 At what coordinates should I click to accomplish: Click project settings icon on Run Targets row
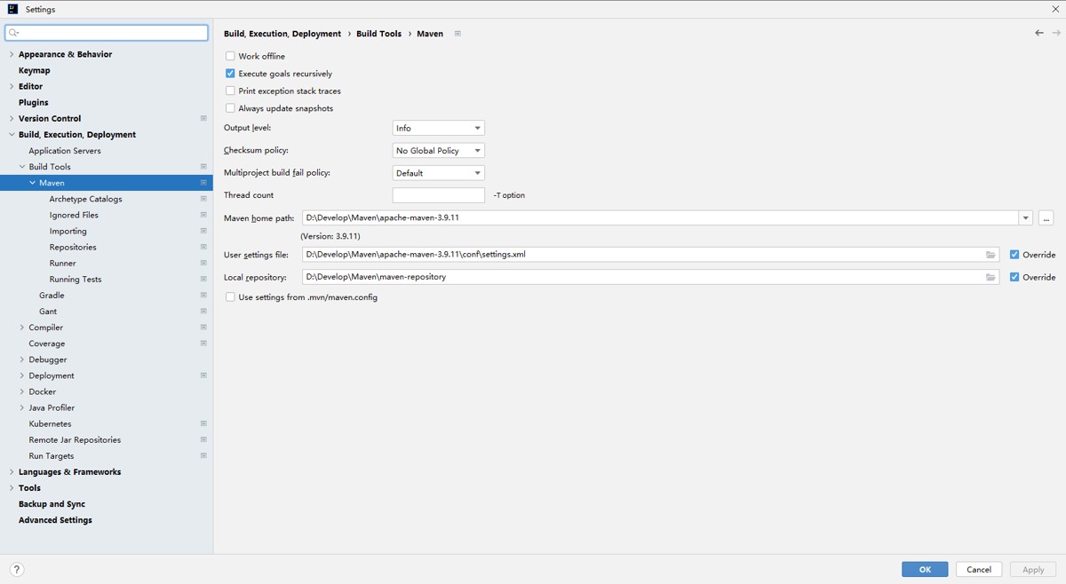(203, 455)
